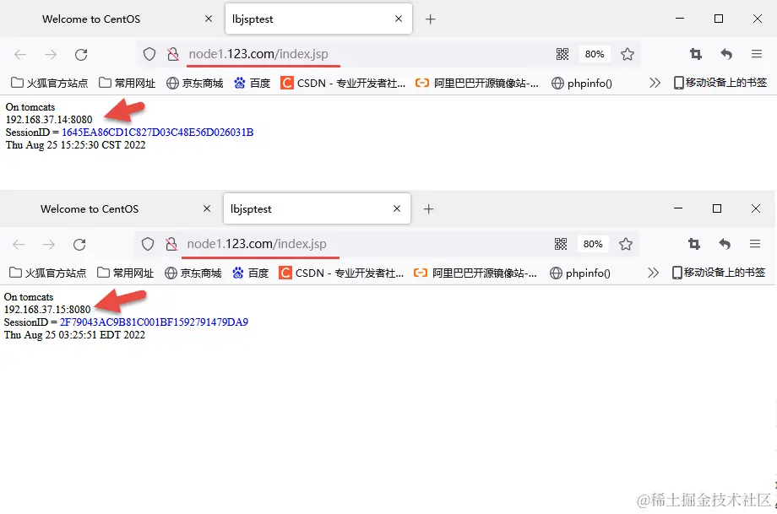Viewport: 777px width, 514px height.
Task: Open the phpinfo() bookmark
Action: click(x=583, y=81)
